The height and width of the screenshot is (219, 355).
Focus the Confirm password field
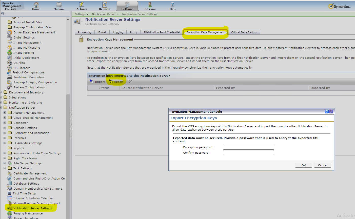click(248, 152)
